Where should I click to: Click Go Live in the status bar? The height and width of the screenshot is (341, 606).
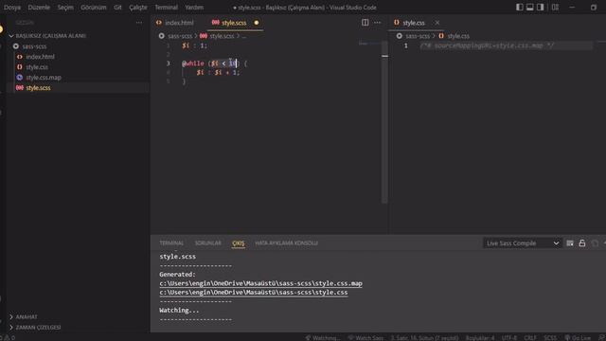pos(578,338)
